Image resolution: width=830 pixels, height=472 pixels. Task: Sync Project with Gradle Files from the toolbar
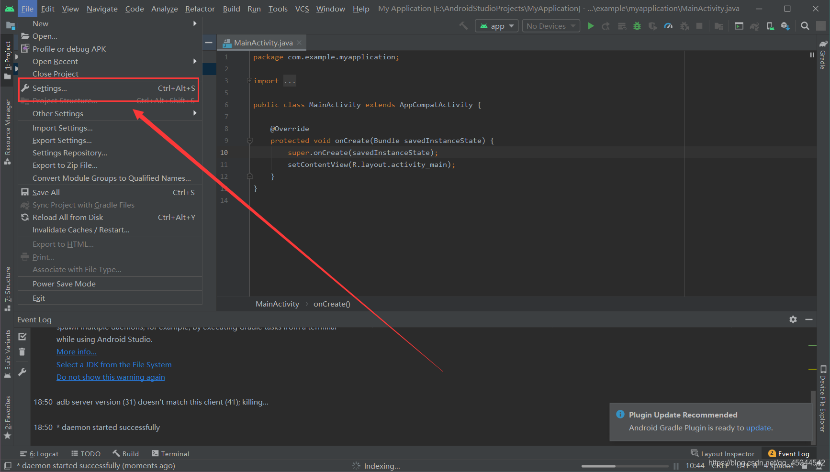coord(754,26)
